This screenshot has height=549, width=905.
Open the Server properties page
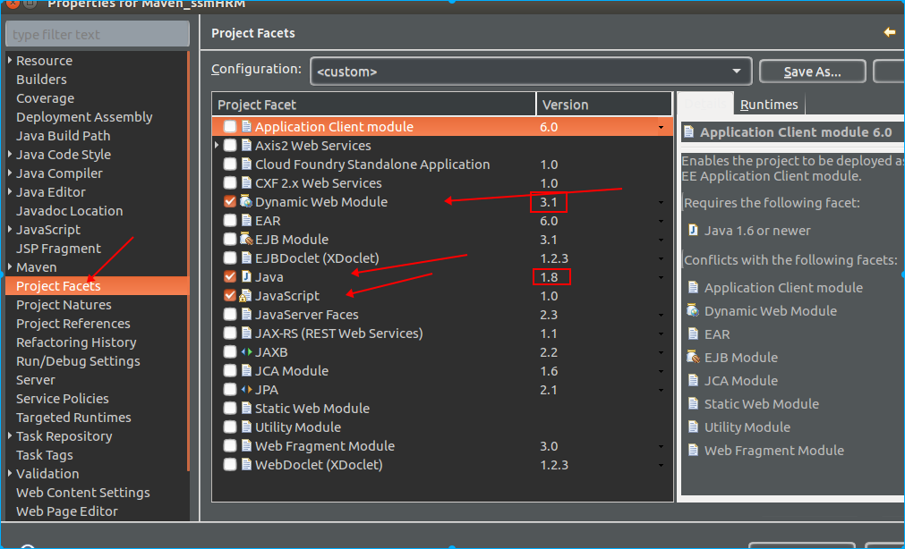point(36,380)
